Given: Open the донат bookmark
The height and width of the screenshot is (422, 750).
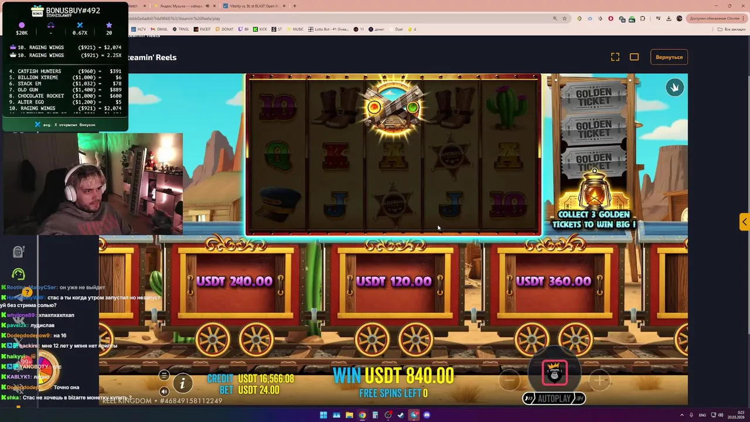Looking at the screenshot, I should tap(377, 29).
